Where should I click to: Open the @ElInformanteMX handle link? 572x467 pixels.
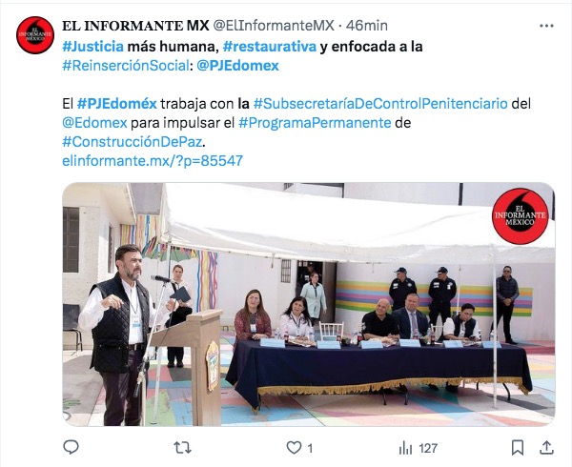pyautogui.click(x=274, y=26)
